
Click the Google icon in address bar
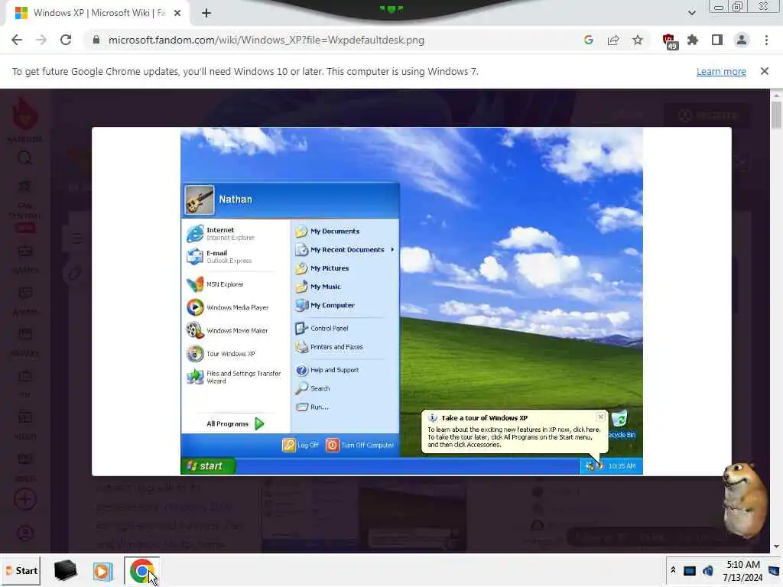click(x=589, y=40)
